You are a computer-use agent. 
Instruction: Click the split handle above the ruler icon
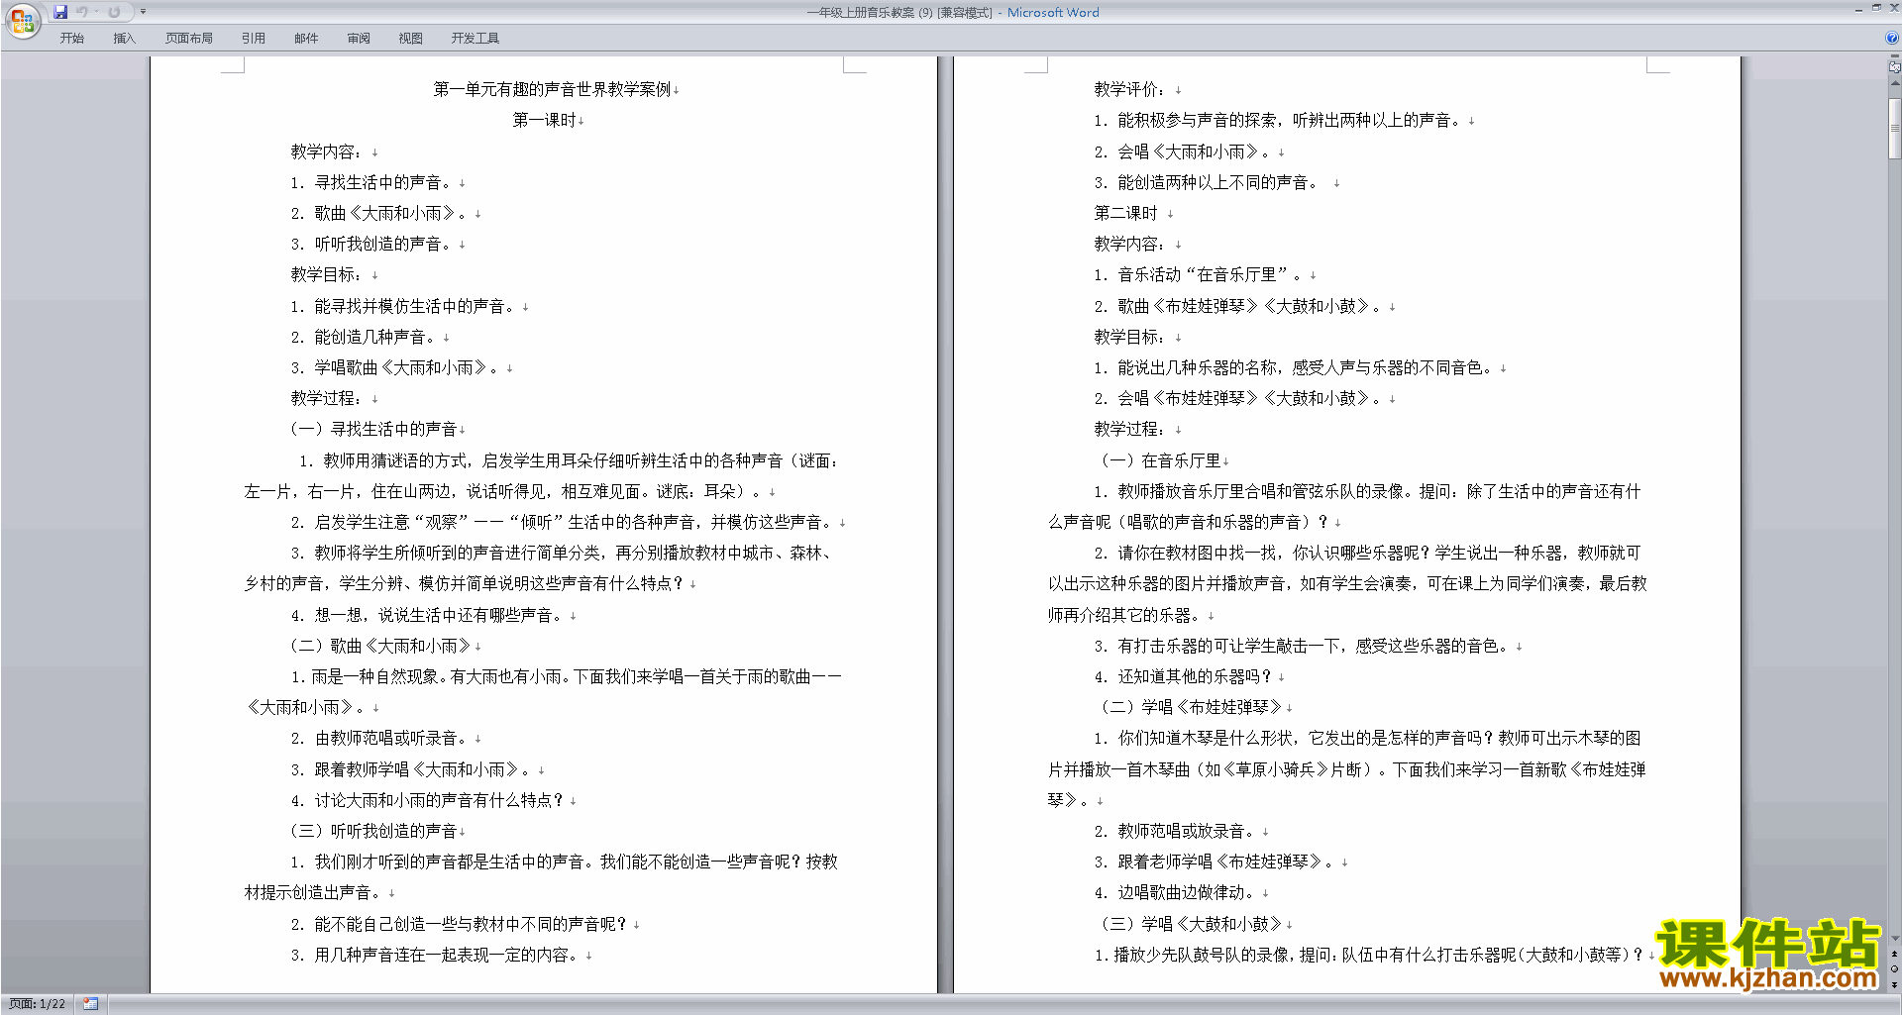pyautogui.click(x=1894, y=57)
